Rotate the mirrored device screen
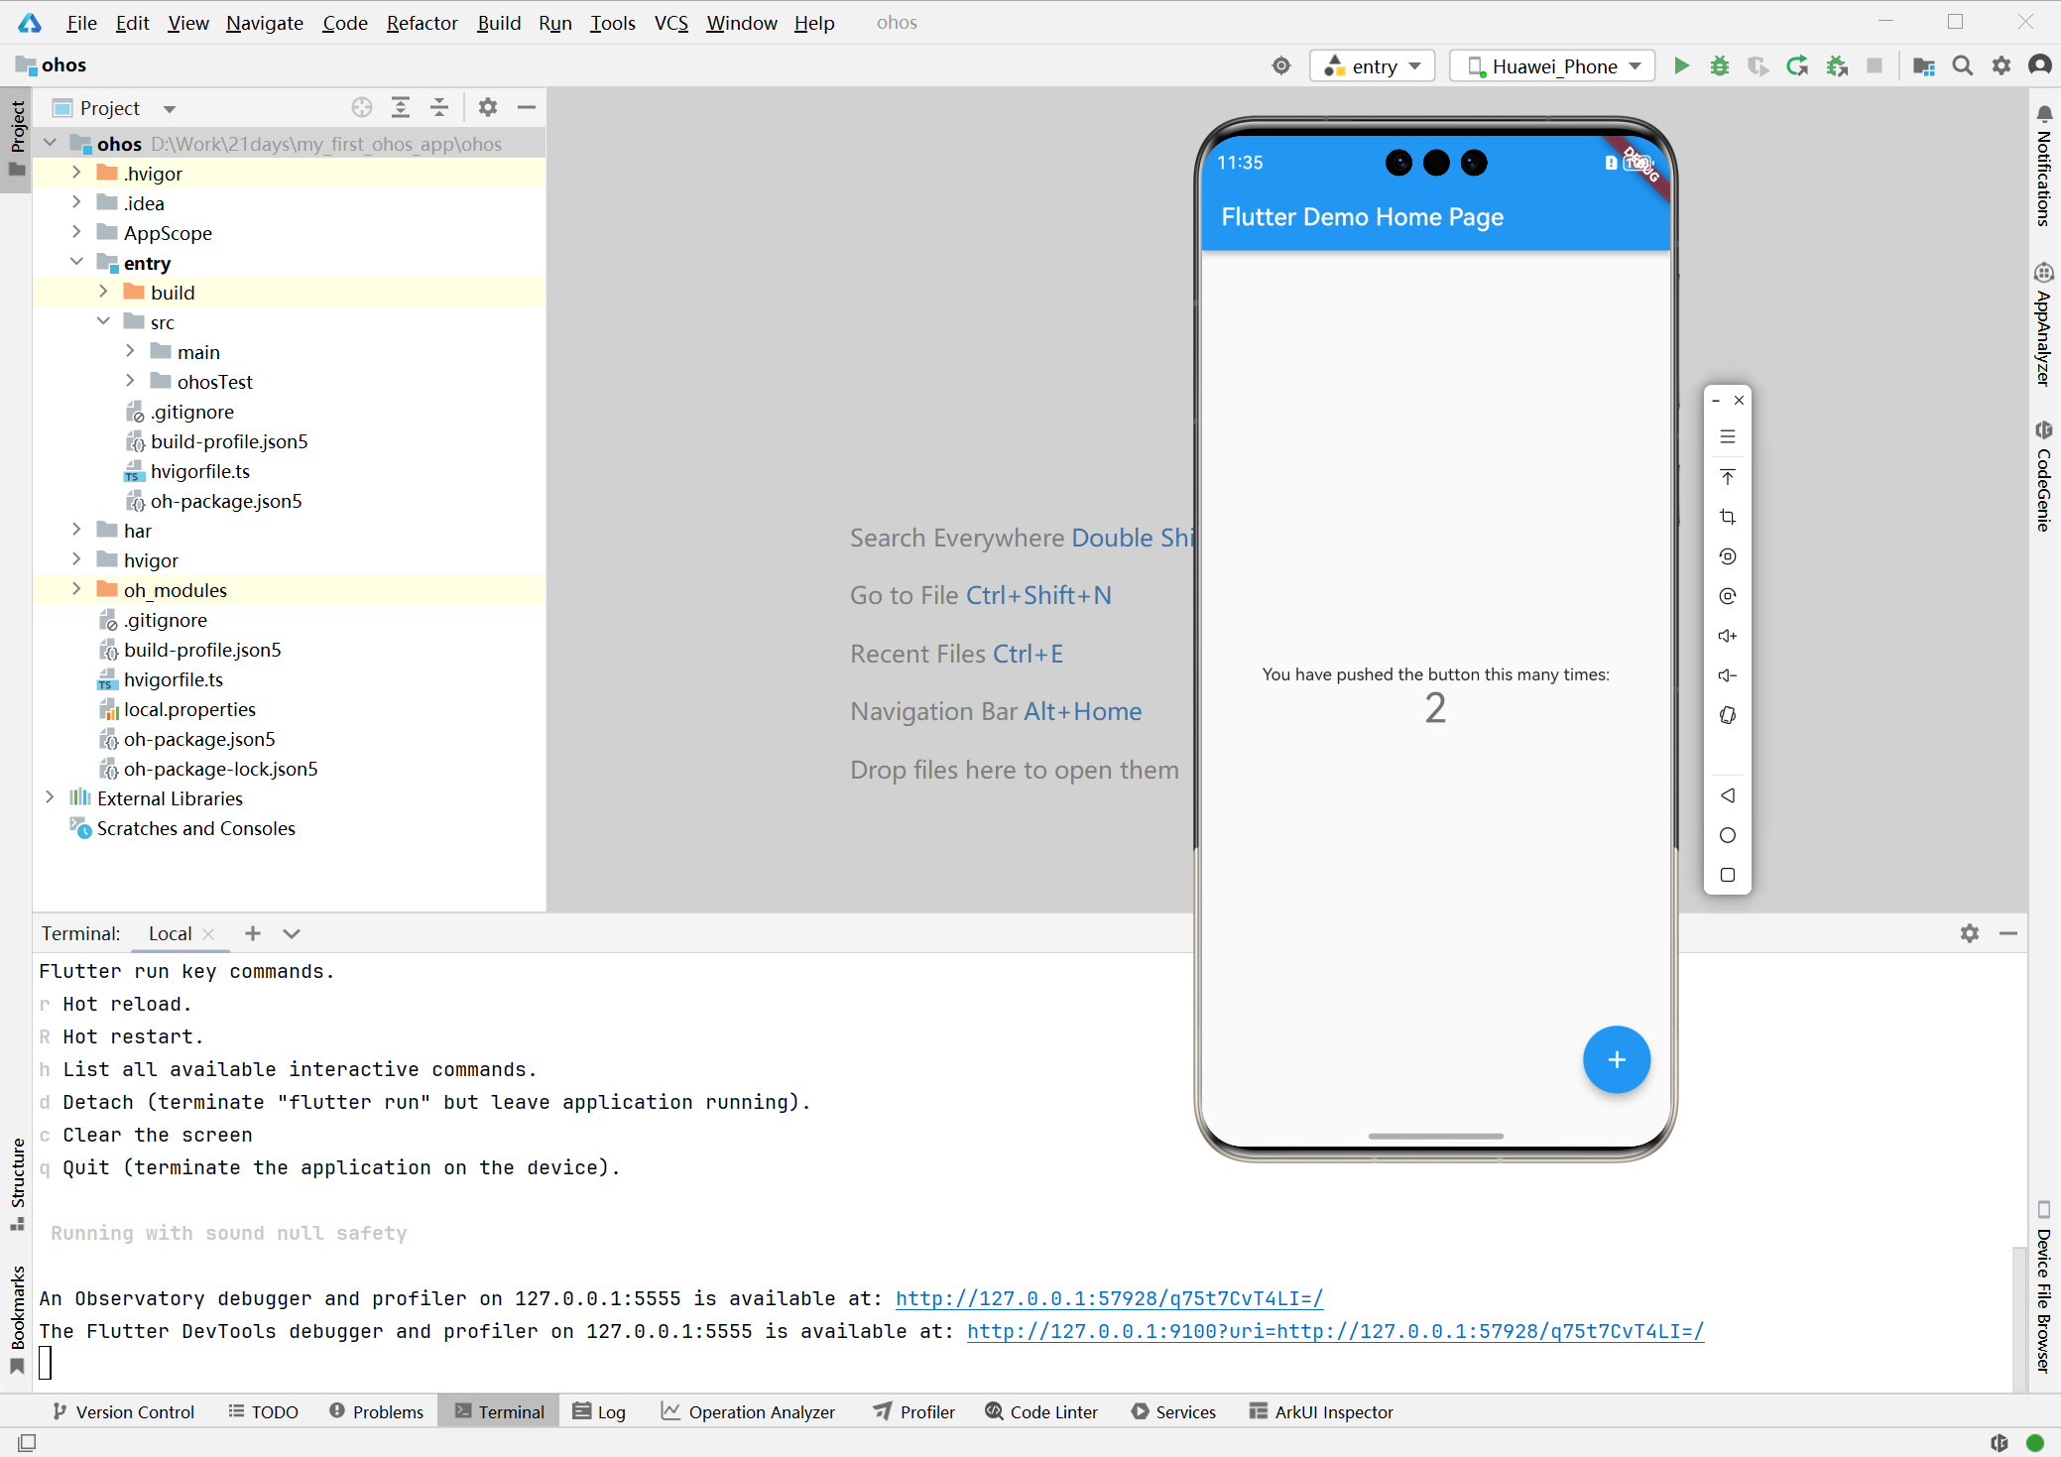Image resolution: width=2061 pixels, height=1457 pixels. pos(1728,715)
